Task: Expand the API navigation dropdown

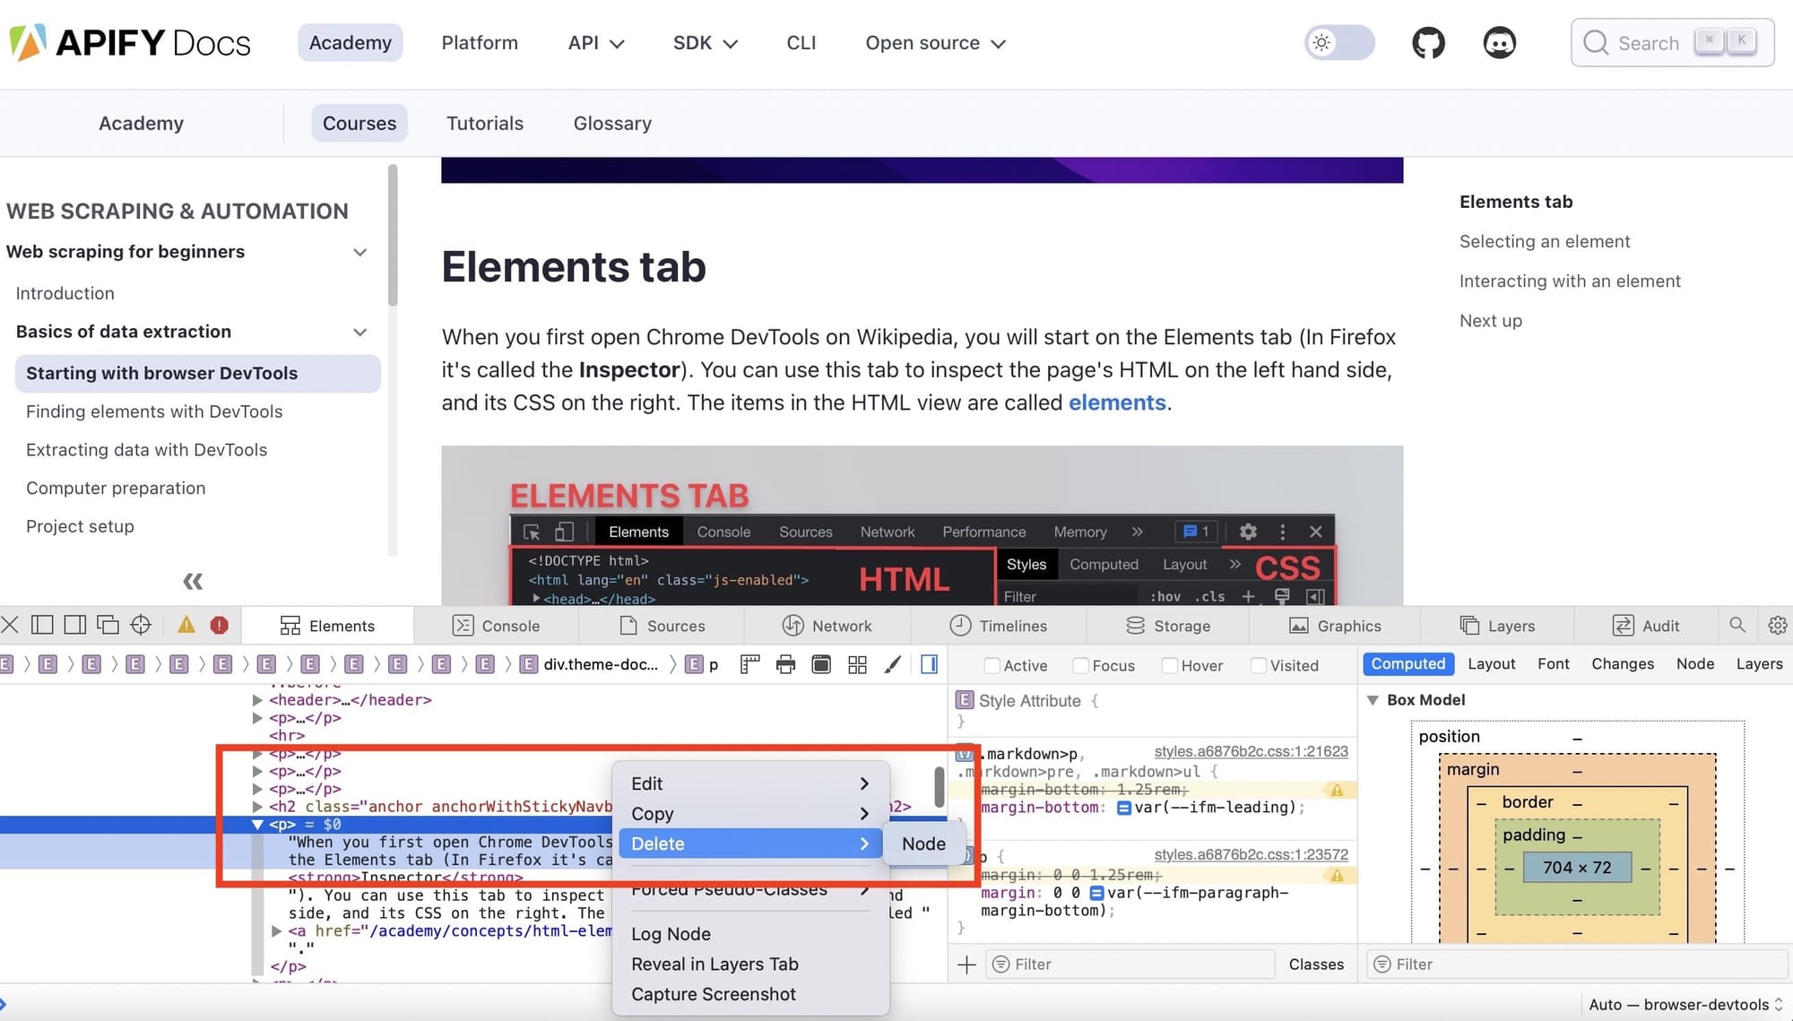Action: click(594, 42)
